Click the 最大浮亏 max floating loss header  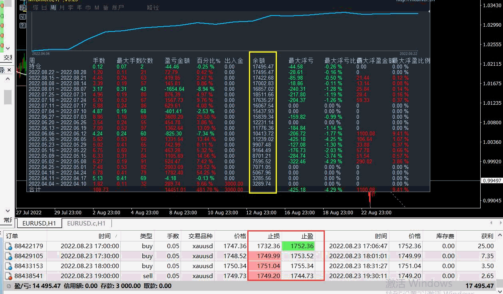301,61
